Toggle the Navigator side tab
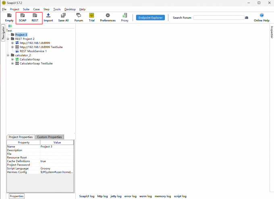 coord(3,33)
